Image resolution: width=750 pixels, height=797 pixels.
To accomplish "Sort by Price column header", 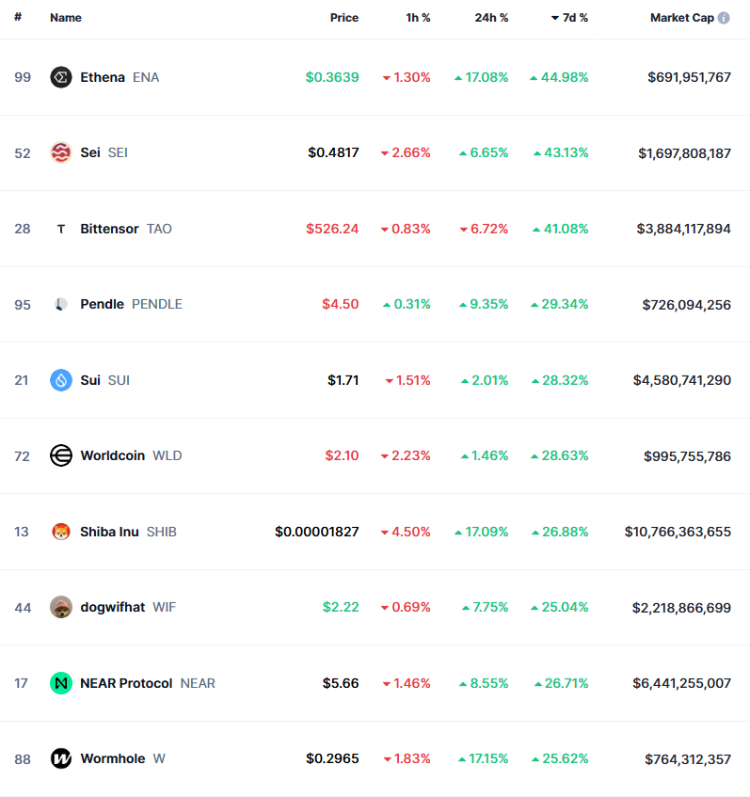I will (x=343, y=18).
